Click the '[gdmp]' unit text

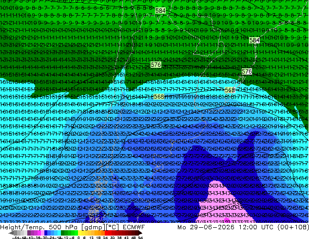coord(93,227)
